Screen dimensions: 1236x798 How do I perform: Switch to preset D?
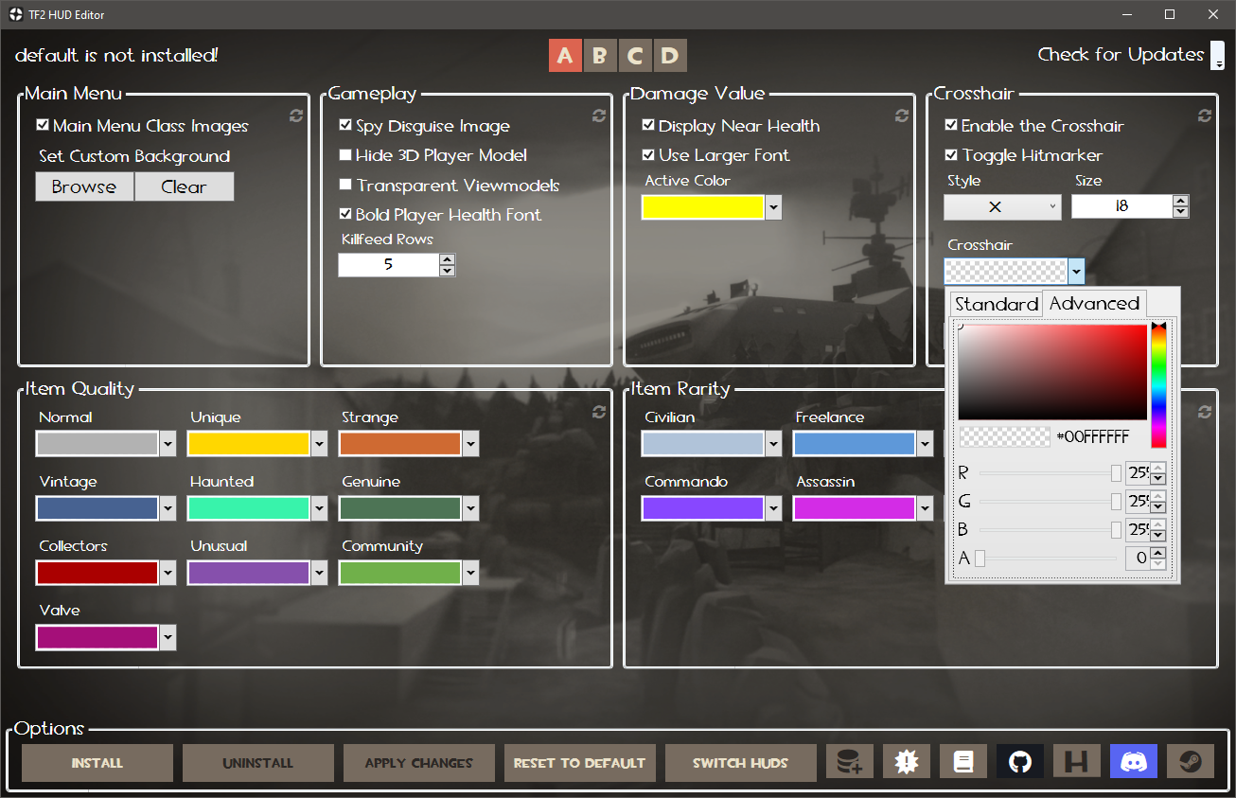click(669, 56)
